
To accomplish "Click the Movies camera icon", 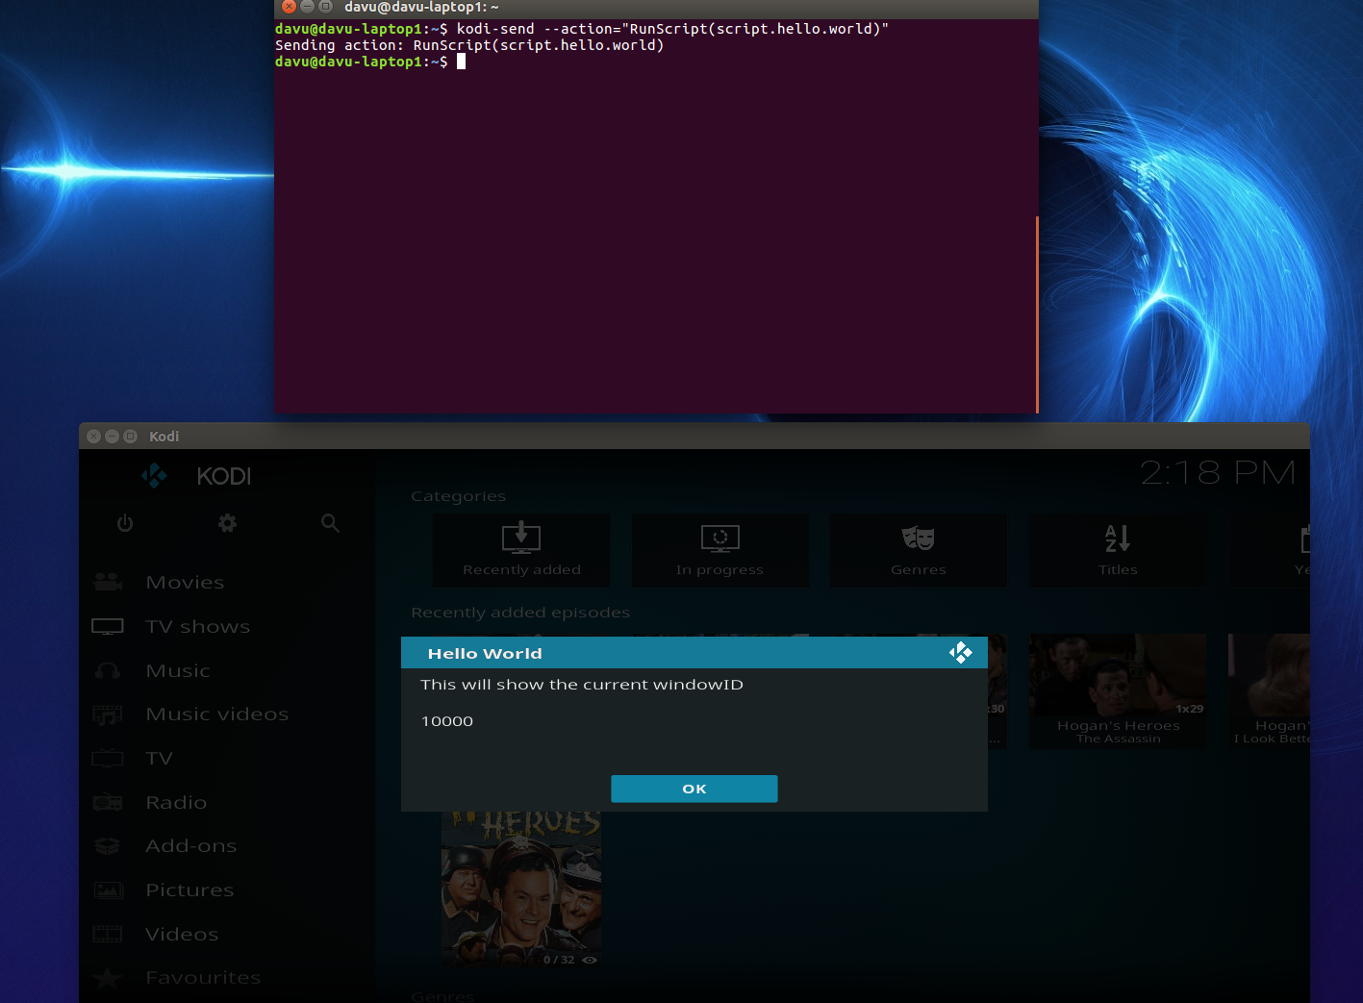I will tap(108, 582).
